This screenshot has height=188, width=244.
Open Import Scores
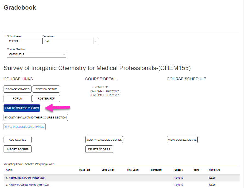pyautogui.click(x=17, y=149)
